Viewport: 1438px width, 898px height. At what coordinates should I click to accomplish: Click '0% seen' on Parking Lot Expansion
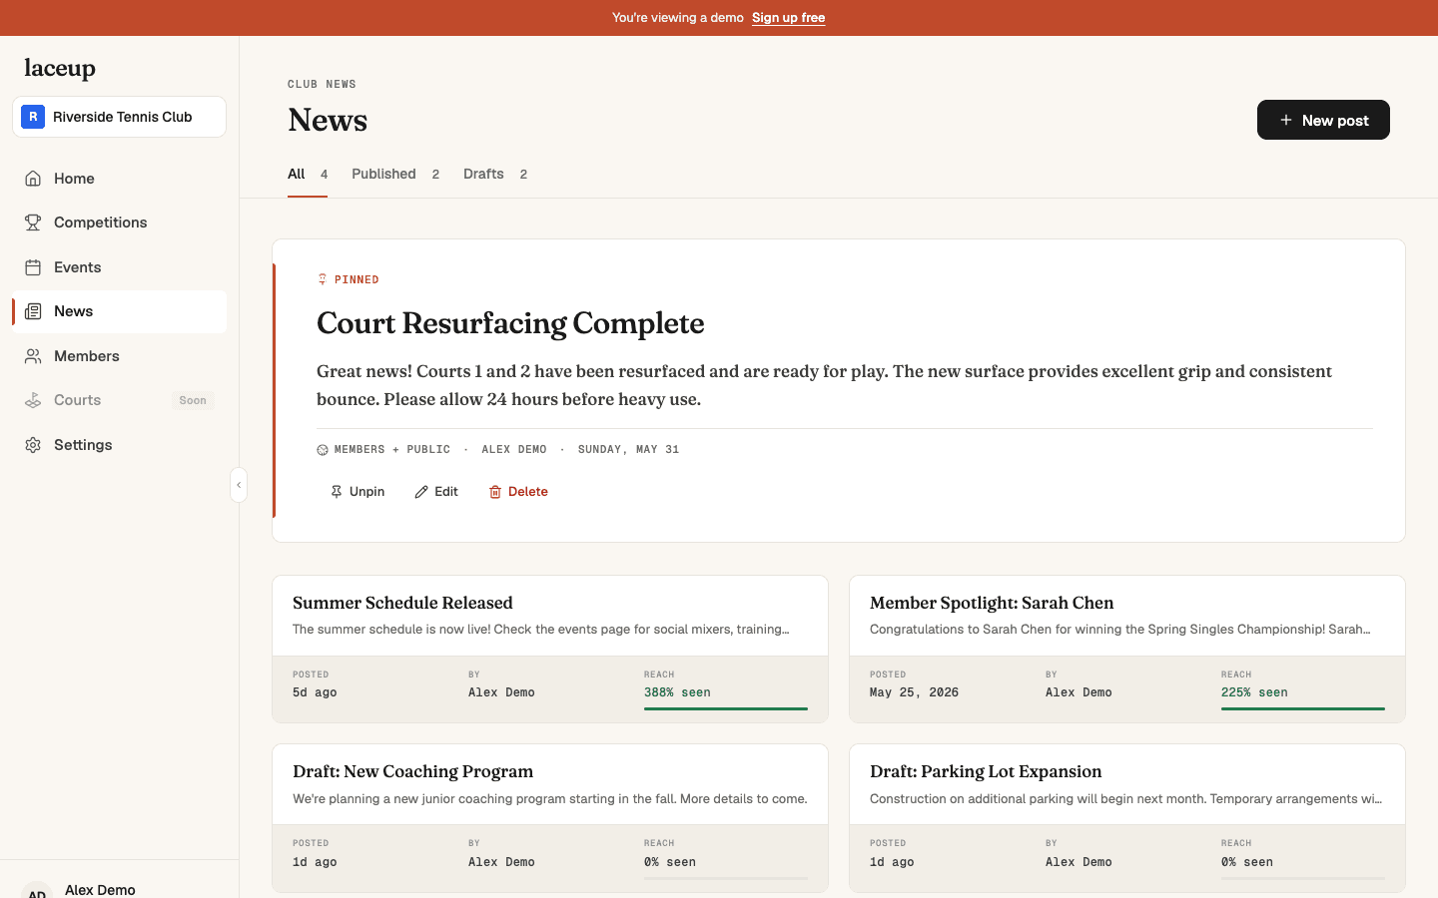click(1247, 862)
